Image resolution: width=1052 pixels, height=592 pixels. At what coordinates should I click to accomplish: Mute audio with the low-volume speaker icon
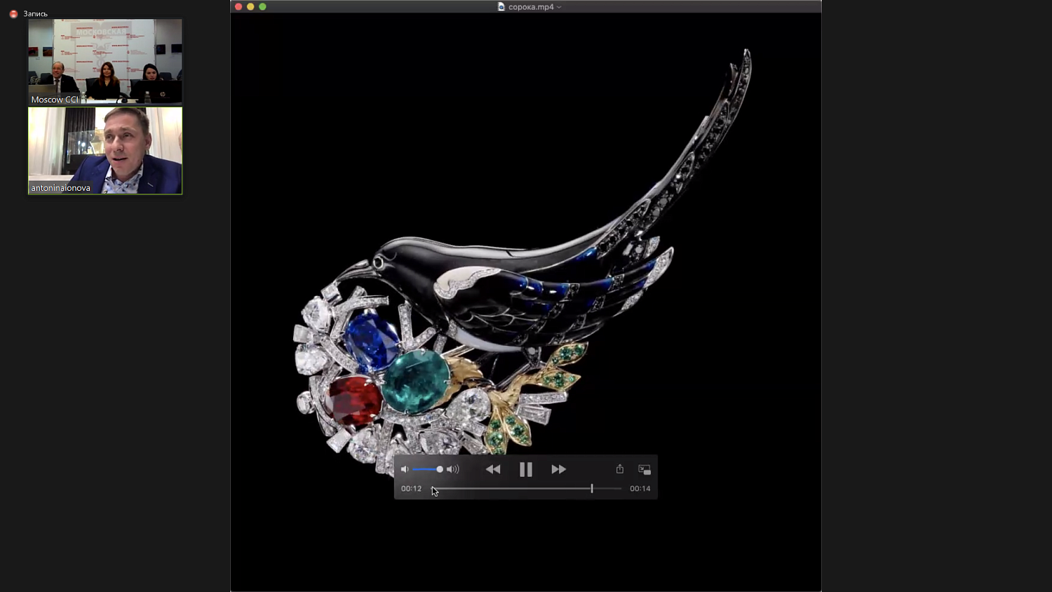[405, 469]
